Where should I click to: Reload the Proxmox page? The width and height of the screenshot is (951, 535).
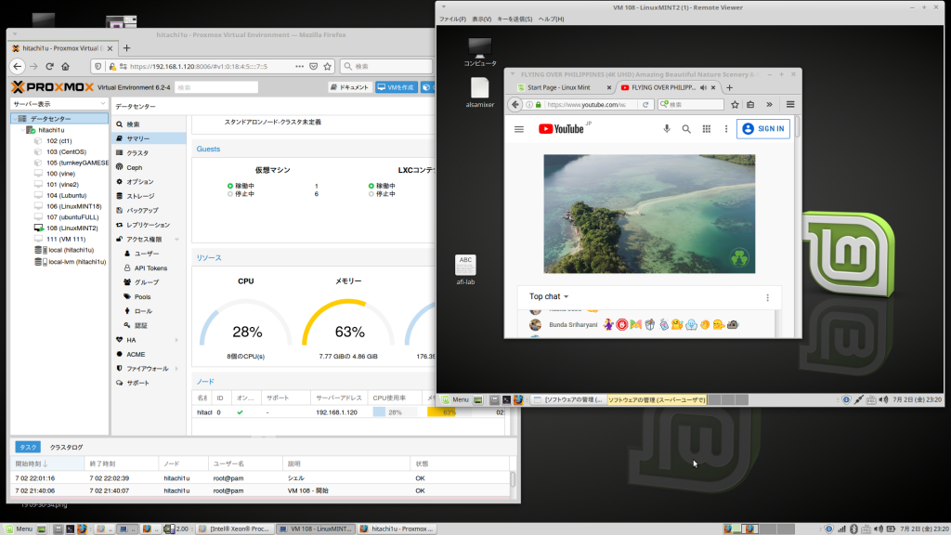coord(50,67)
